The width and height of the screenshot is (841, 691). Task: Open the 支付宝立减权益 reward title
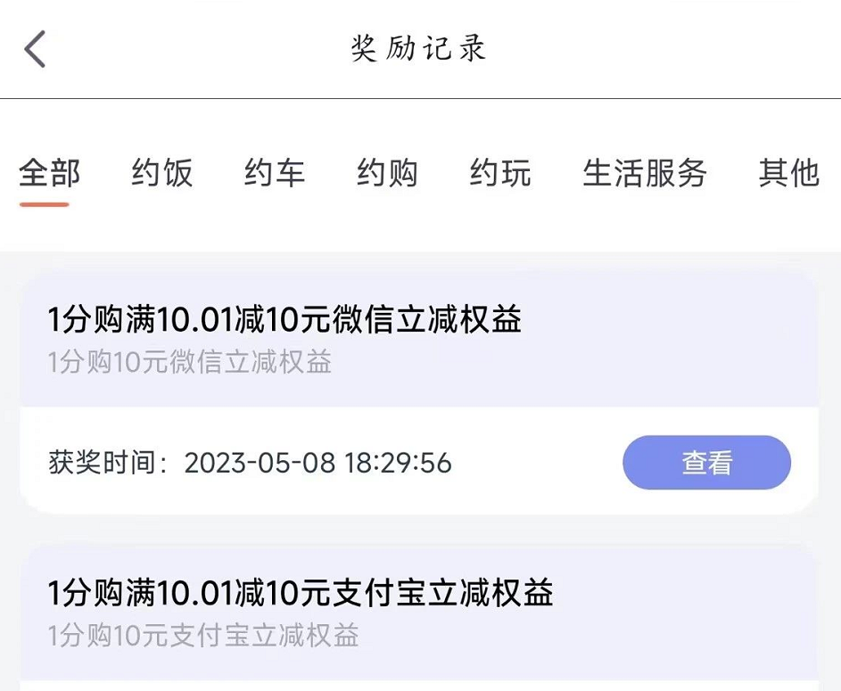pos(301,592)
